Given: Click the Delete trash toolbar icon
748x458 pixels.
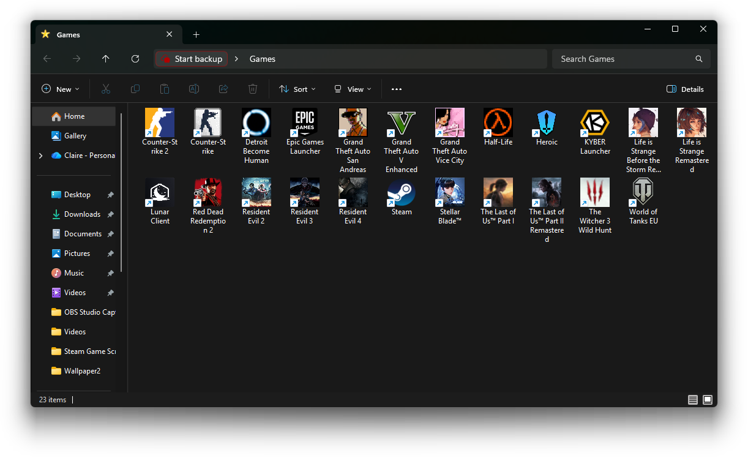Looking at the screenshot, I should [x=253, y=89].
